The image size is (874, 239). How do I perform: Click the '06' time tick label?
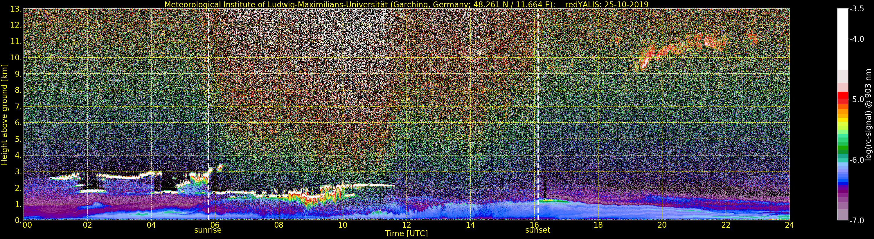pos(215,225)
